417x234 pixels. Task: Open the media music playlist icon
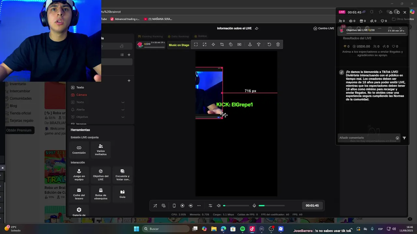click(164, 205)
